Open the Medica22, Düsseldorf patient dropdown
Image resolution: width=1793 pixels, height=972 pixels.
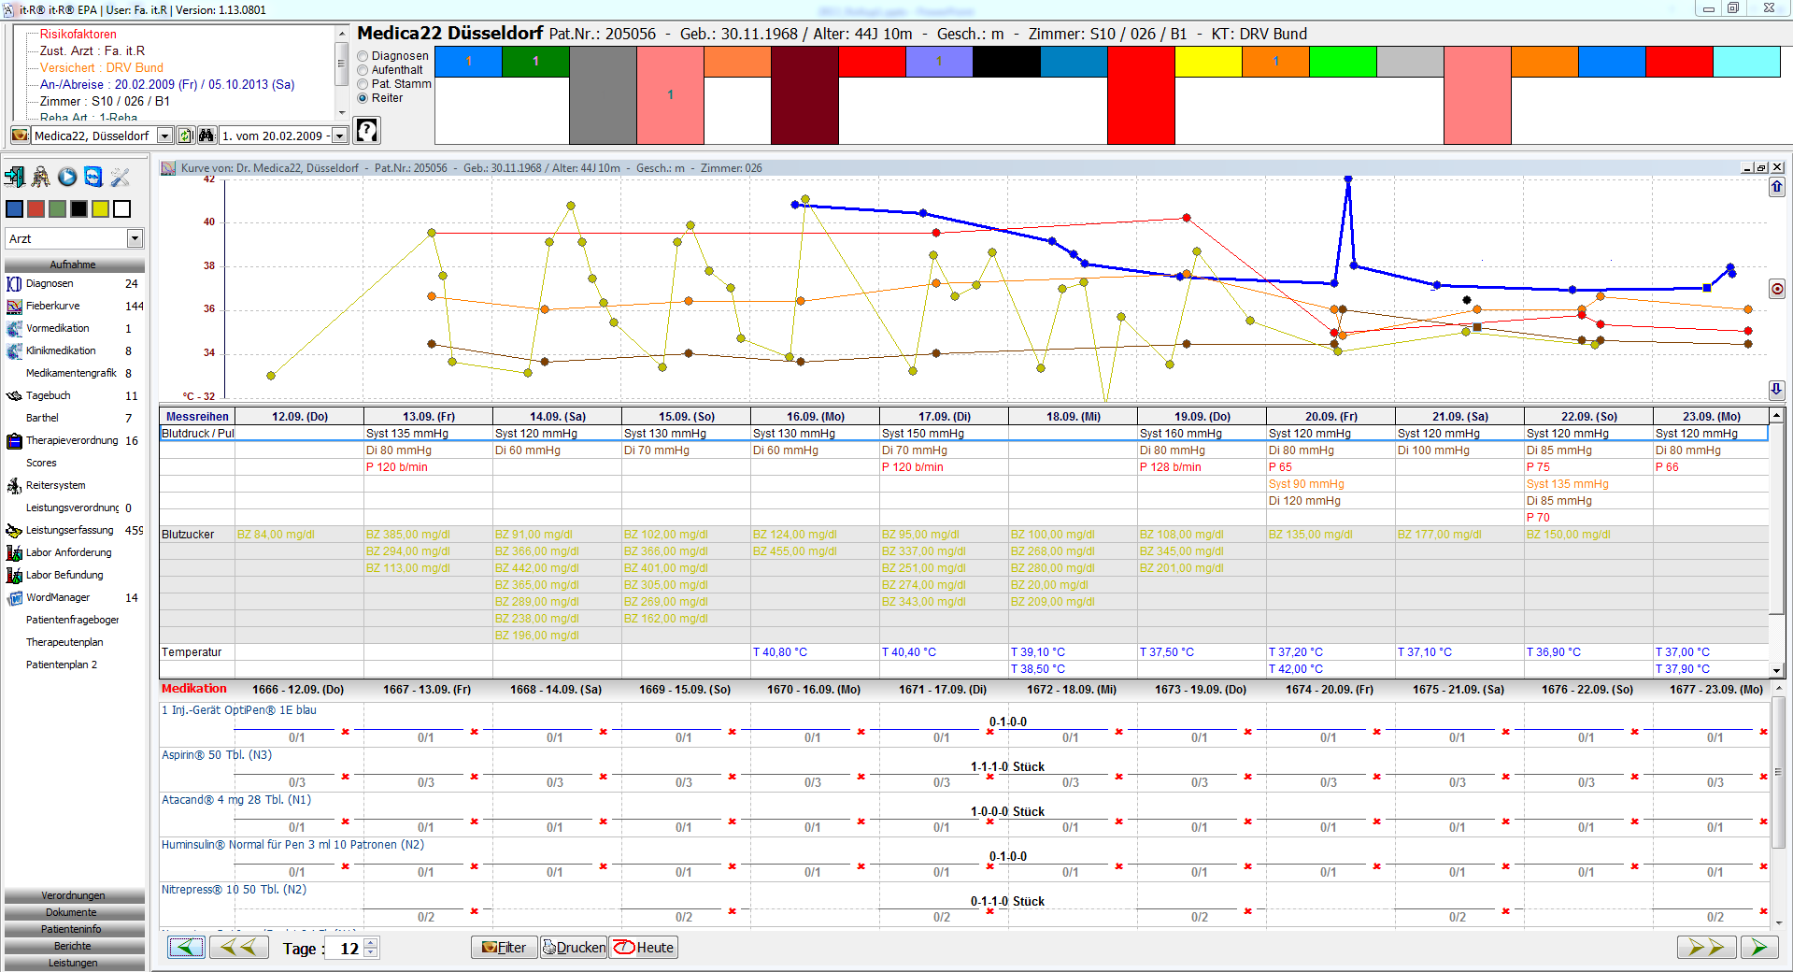[164, 136]
